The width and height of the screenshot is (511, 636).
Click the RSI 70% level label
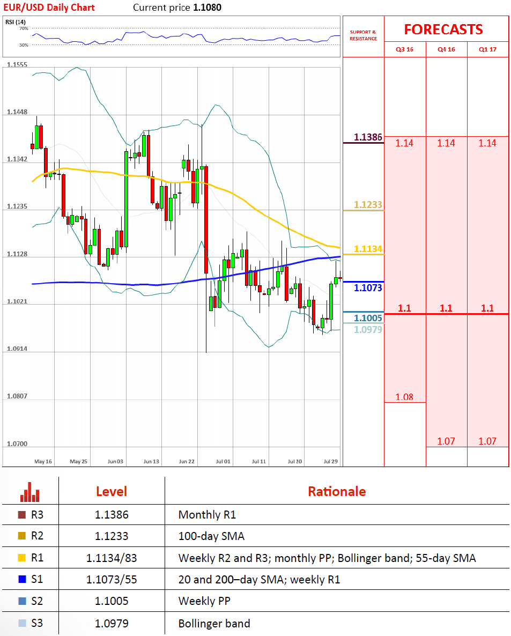(x=24, y=28)
